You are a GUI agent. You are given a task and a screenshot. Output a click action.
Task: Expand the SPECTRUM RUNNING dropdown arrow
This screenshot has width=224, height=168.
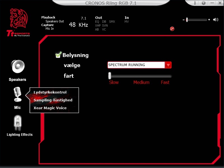(168, 65)
